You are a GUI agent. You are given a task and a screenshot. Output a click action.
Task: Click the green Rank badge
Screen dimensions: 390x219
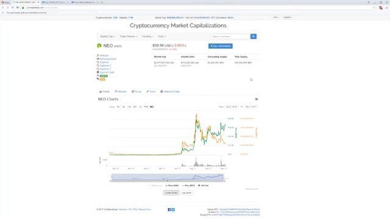pos(104,76)
